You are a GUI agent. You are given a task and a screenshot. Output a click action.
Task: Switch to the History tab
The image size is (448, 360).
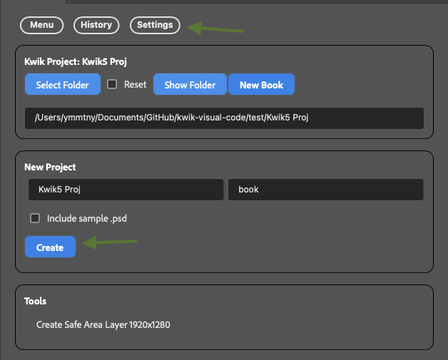coord(96,25)
